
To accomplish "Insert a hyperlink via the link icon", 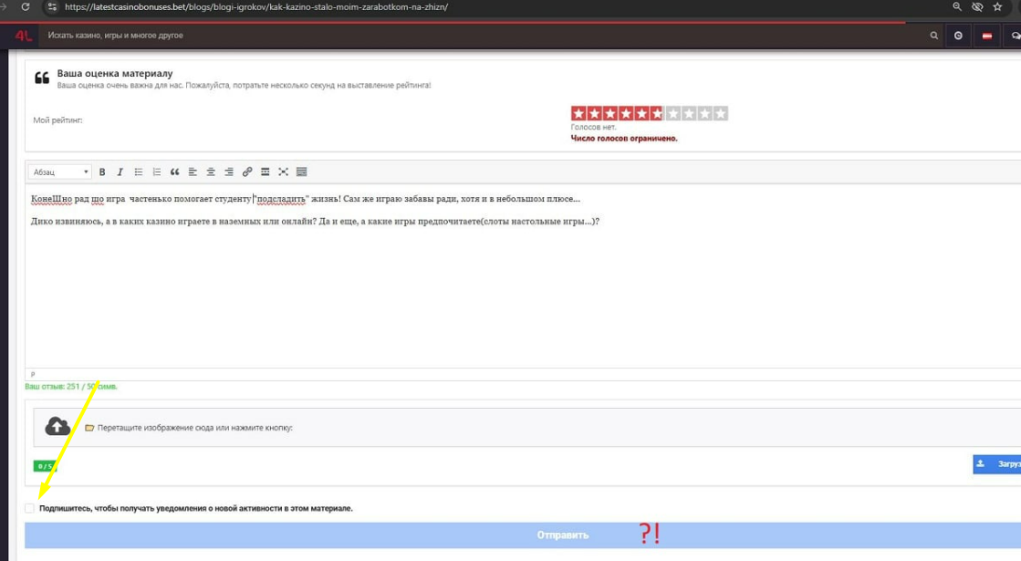I will 247,172.
